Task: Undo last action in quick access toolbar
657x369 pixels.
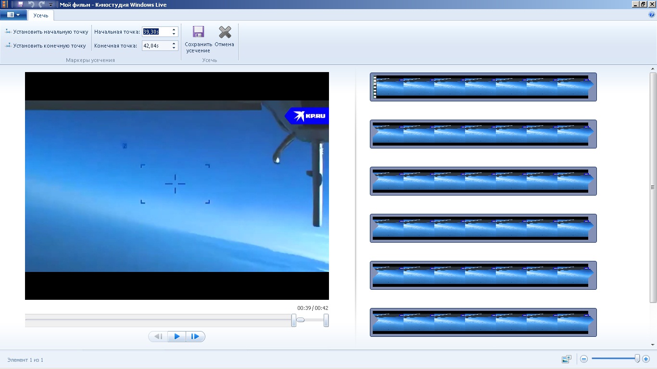Action: [x=31, y=4]
